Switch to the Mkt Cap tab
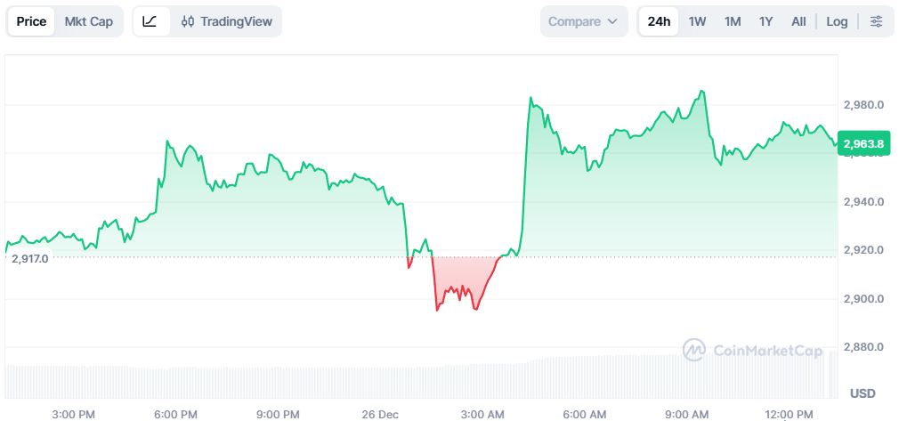The width and height of the screenshot is (899, 421). pos(89,21)
